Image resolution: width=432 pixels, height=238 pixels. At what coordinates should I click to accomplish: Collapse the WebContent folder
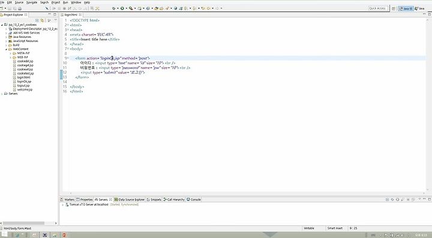pos(7,49)
